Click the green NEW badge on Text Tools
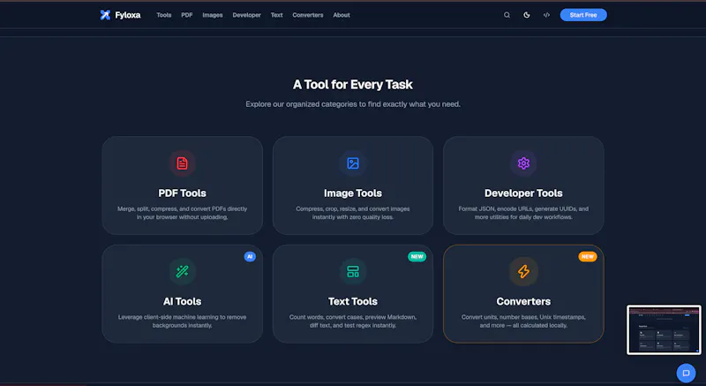This screenshot has width=706, height=386. point(417,256)
